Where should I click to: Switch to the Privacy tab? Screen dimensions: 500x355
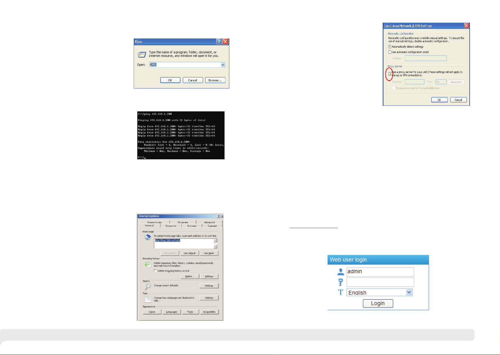pyautogui.click(x=192, y=226)
